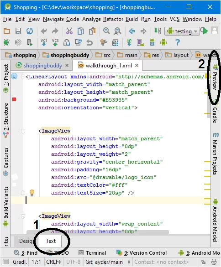Click the Cut scissors icon

tap(69, 31)
